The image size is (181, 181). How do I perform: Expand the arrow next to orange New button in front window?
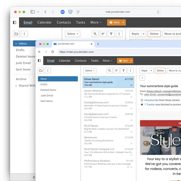[x=131, y=61]
